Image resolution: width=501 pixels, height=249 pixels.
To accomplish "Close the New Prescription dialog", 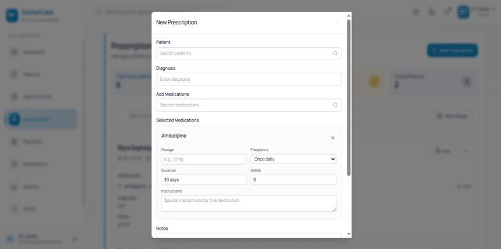I will [x=337, y=23].
